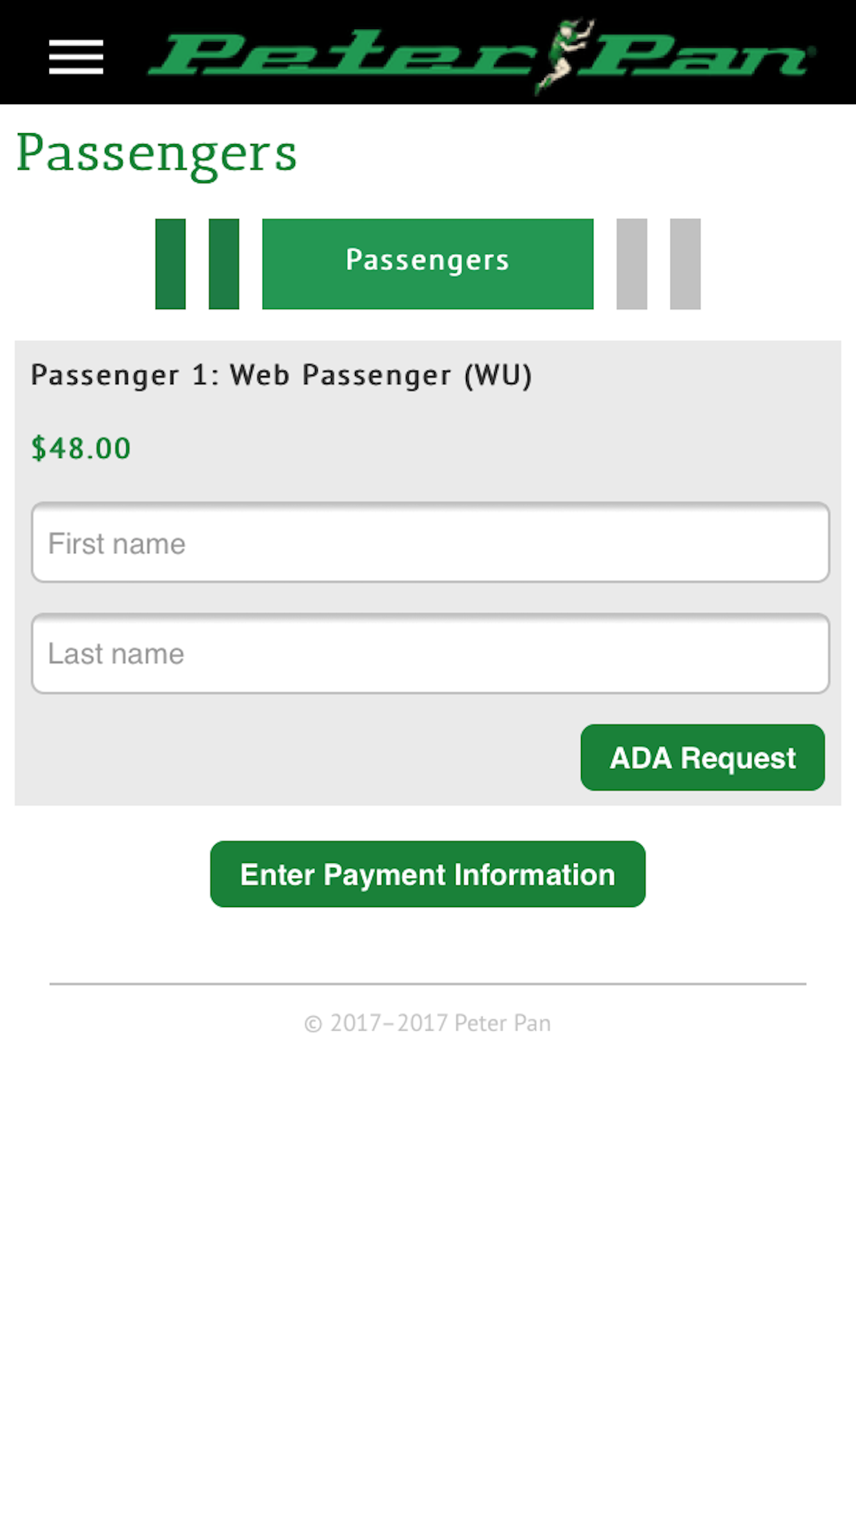The width and height of the screenshot is (856, 1523).
Task: Click the horizontal divider line above the footer
Action: point(427,984)
